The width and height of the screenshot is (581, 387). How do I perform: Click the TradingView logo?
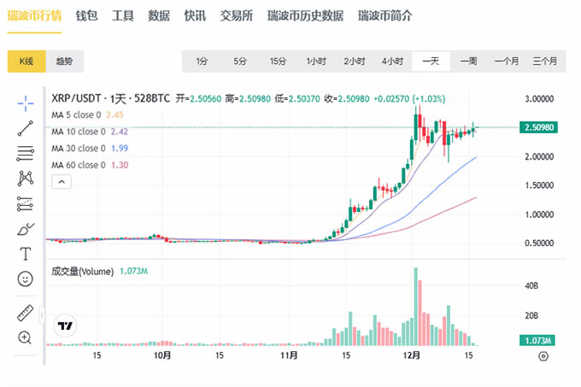click(x=64, y=325)
